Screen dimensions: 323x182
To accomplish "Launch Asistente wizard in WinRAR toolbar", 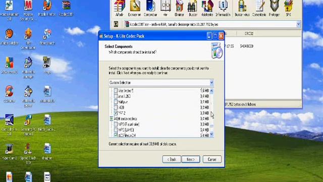I will click(207, 8).
